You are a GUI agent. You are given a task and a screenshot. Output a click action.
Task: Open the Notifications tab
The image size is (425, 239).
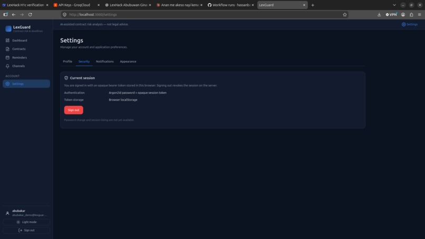(x=104, y=62)
